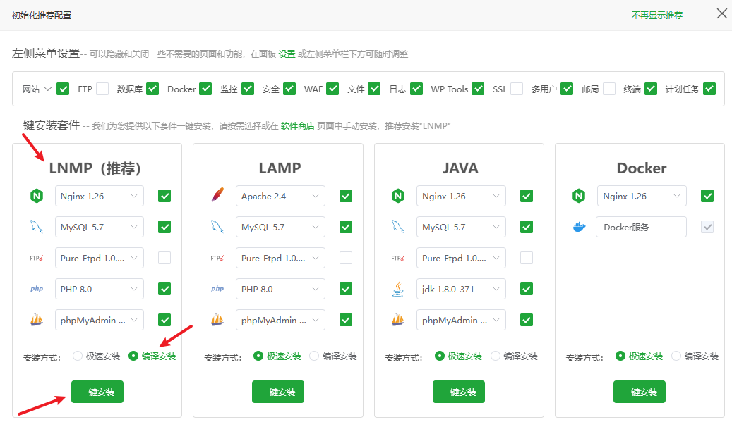Click the phpMyAdmin sailboat icon under JAVA
Image resolution: width=732 pixels, height=441 pixels.
(397, 320)
